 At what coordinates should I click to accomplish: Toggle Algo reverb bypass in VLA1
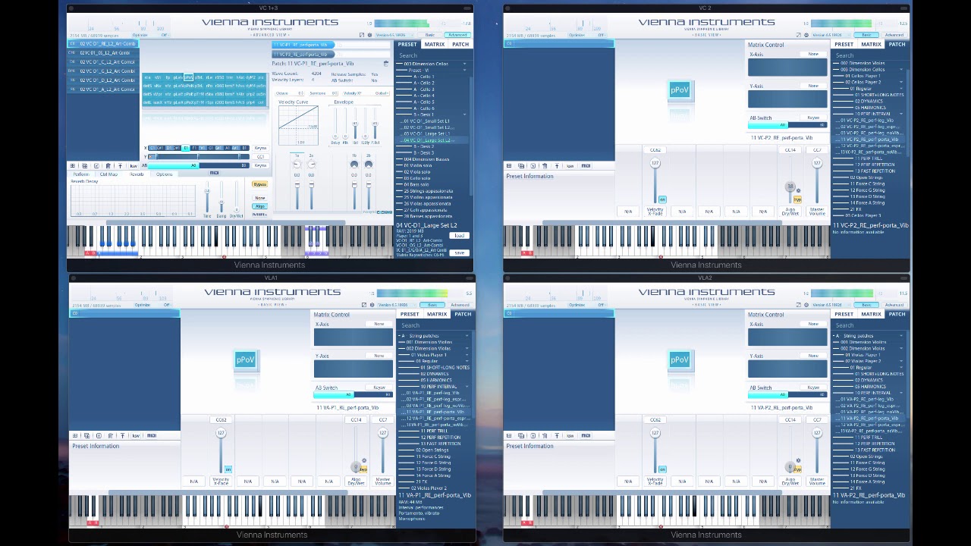click(x=363, y=469)
